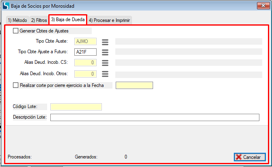Viewport: 272px width, 167px height.
Task: Toggle Realizar corte por cierre ejercicio checkbox
Action: 16,85
